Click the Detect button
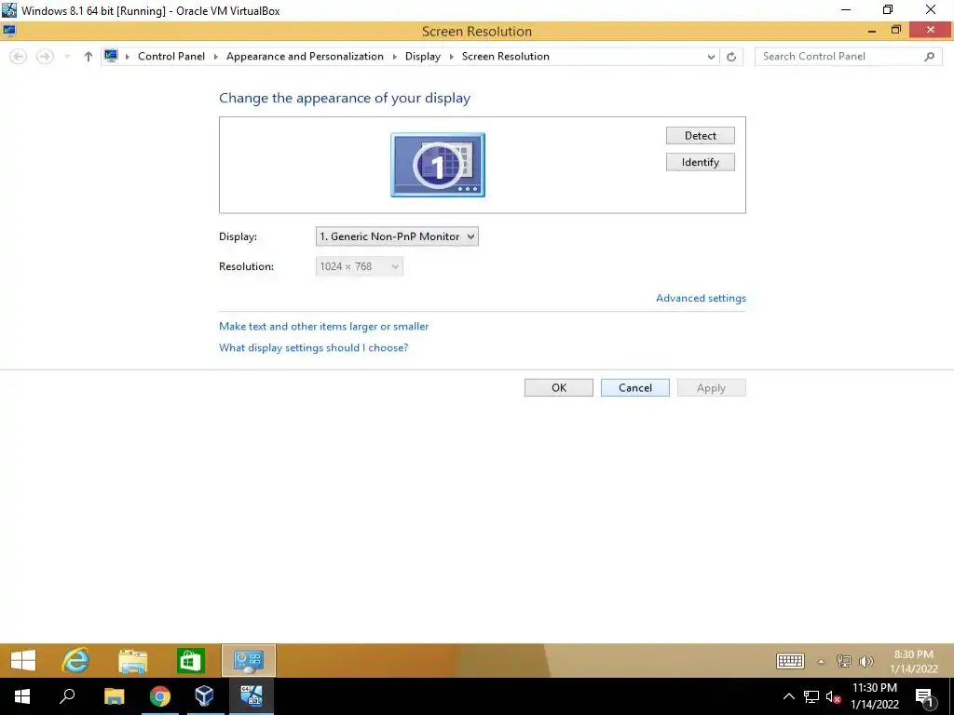 pos(701,136)
